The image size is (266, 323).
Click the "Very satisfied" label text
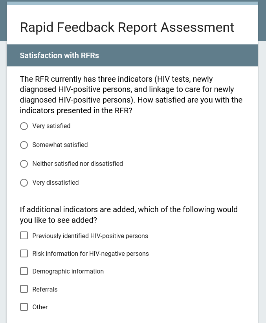(51, 126)
